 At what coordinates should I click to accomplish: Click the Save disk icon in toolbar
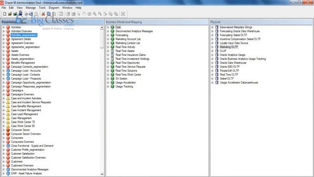[x=31, y=14]
